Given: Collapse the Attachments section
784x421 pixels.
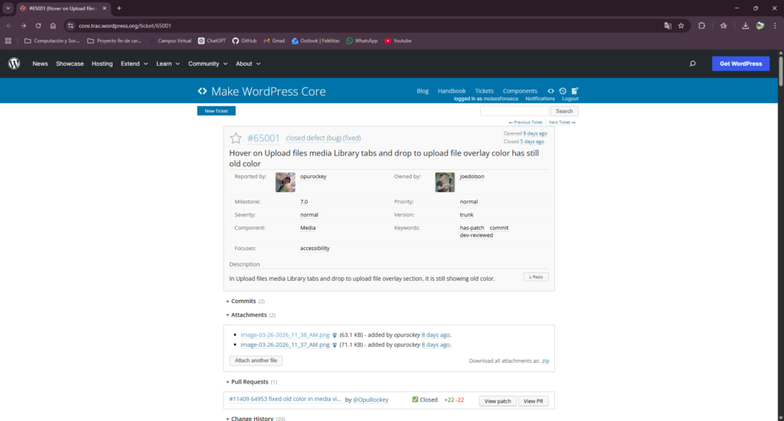Looking at the screenshot, I should 250,315.
